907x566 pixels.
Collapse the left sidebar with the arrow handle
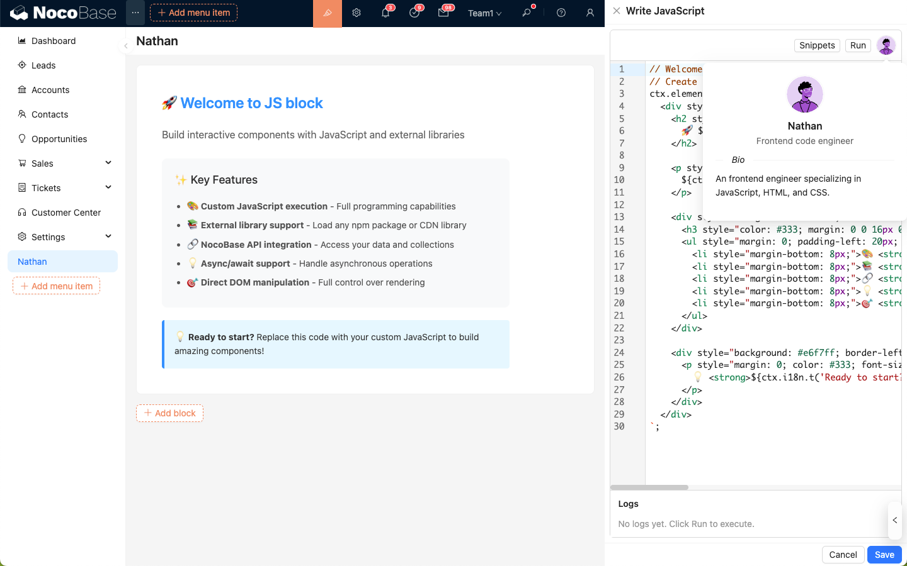126,46
